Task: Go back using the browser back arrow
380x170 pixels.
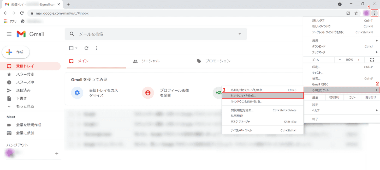Action: pos(6,13)
